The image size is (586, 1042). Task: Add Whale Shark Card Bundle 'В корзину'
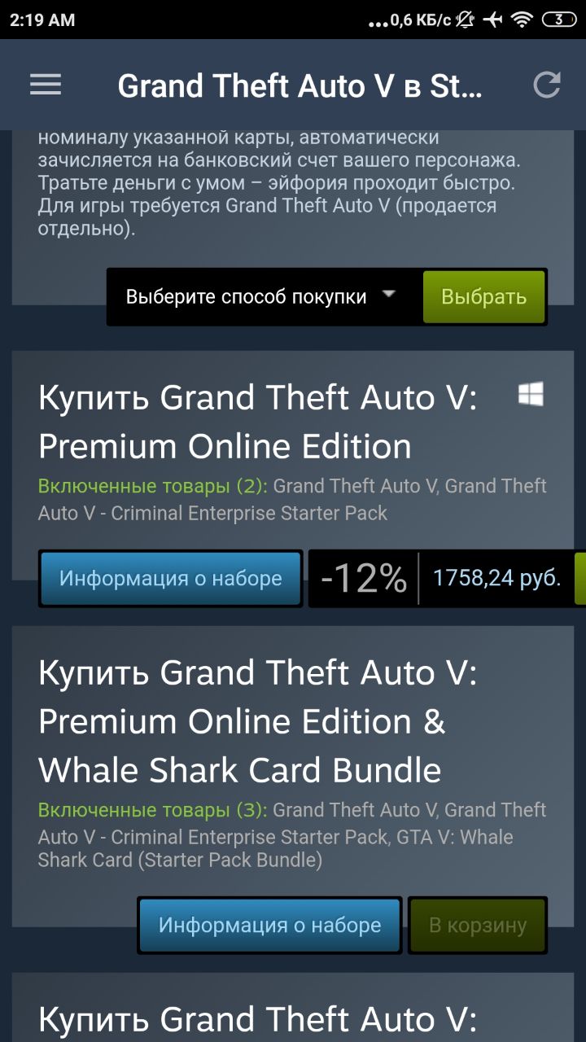coord(478,926)
